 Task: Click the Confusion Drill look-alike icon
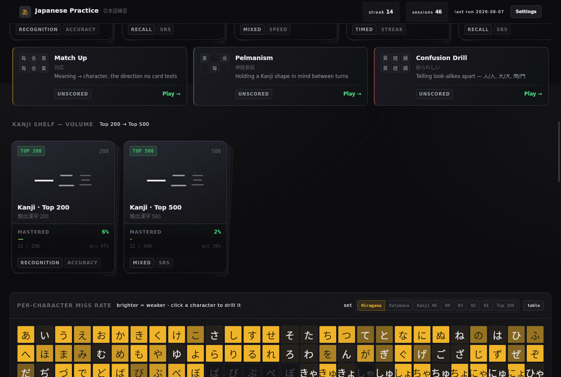(x=395, y=63)
